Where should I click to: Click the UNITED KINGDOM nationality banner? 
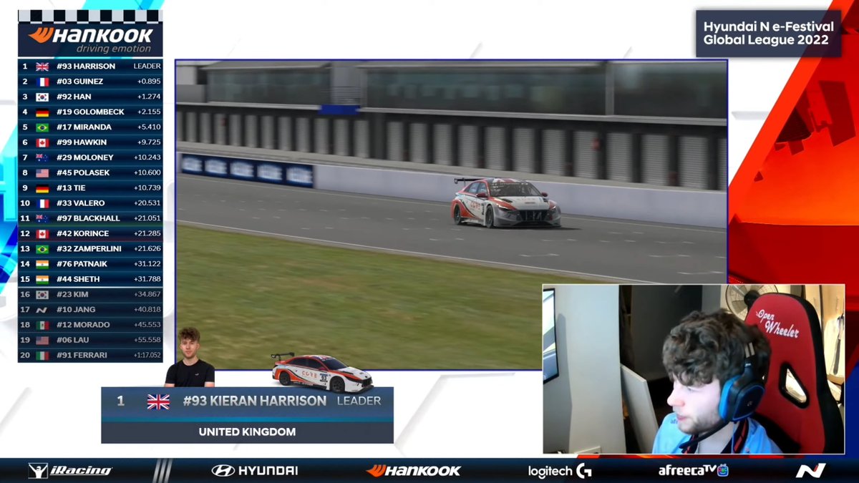247,432
